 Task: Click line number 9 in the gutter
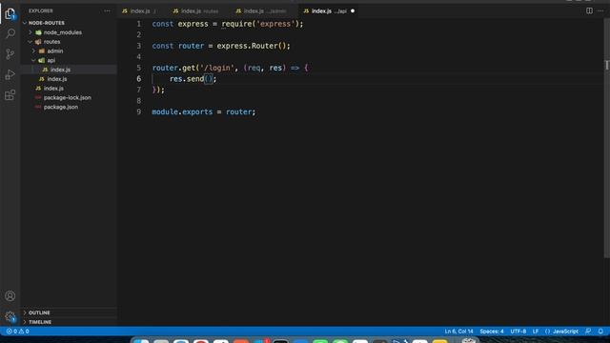tap(139, 112)
